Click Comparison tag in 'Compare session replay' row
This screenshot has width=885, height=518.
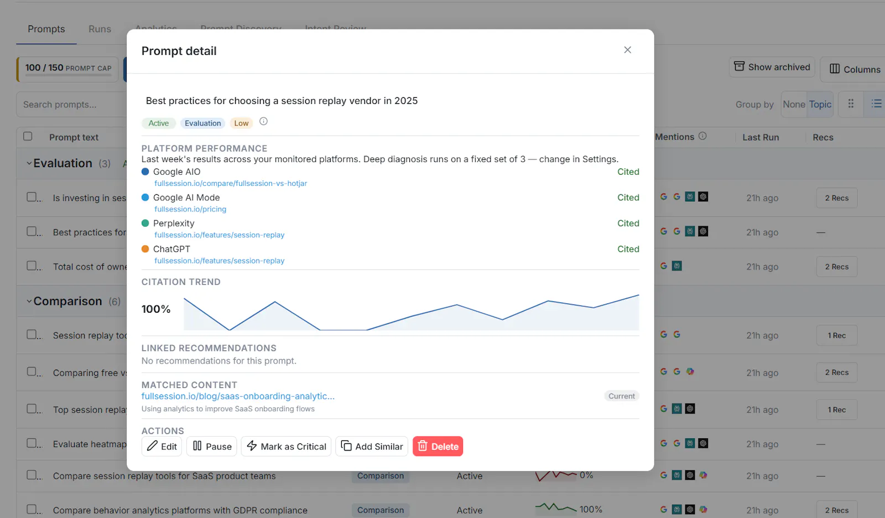(x=381, y=475)
